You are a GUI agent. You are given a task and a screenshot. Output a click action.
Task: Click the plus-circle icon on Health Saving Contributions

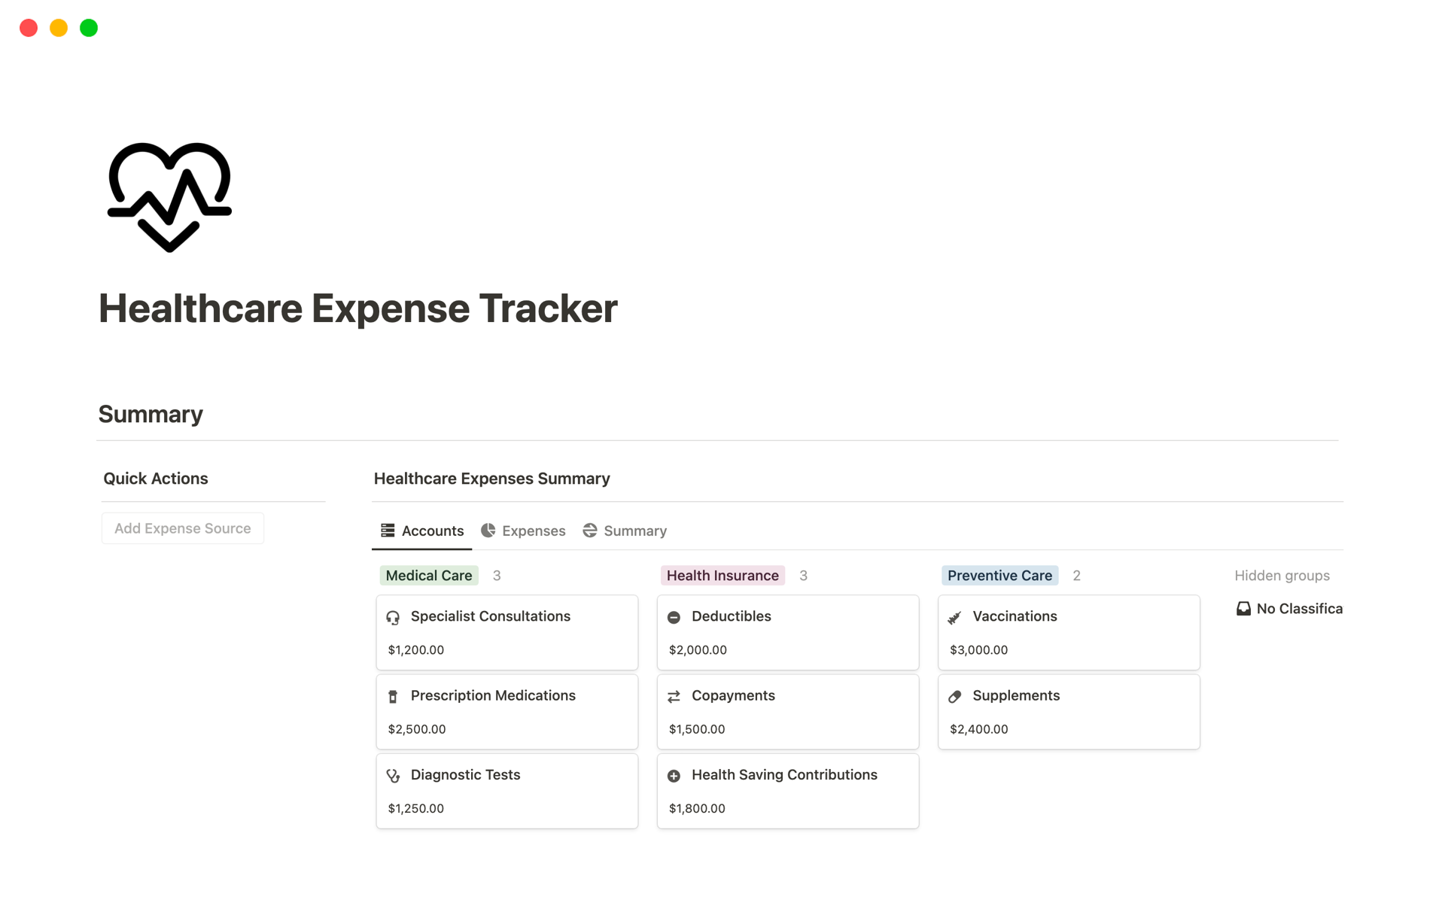(674, 775)
